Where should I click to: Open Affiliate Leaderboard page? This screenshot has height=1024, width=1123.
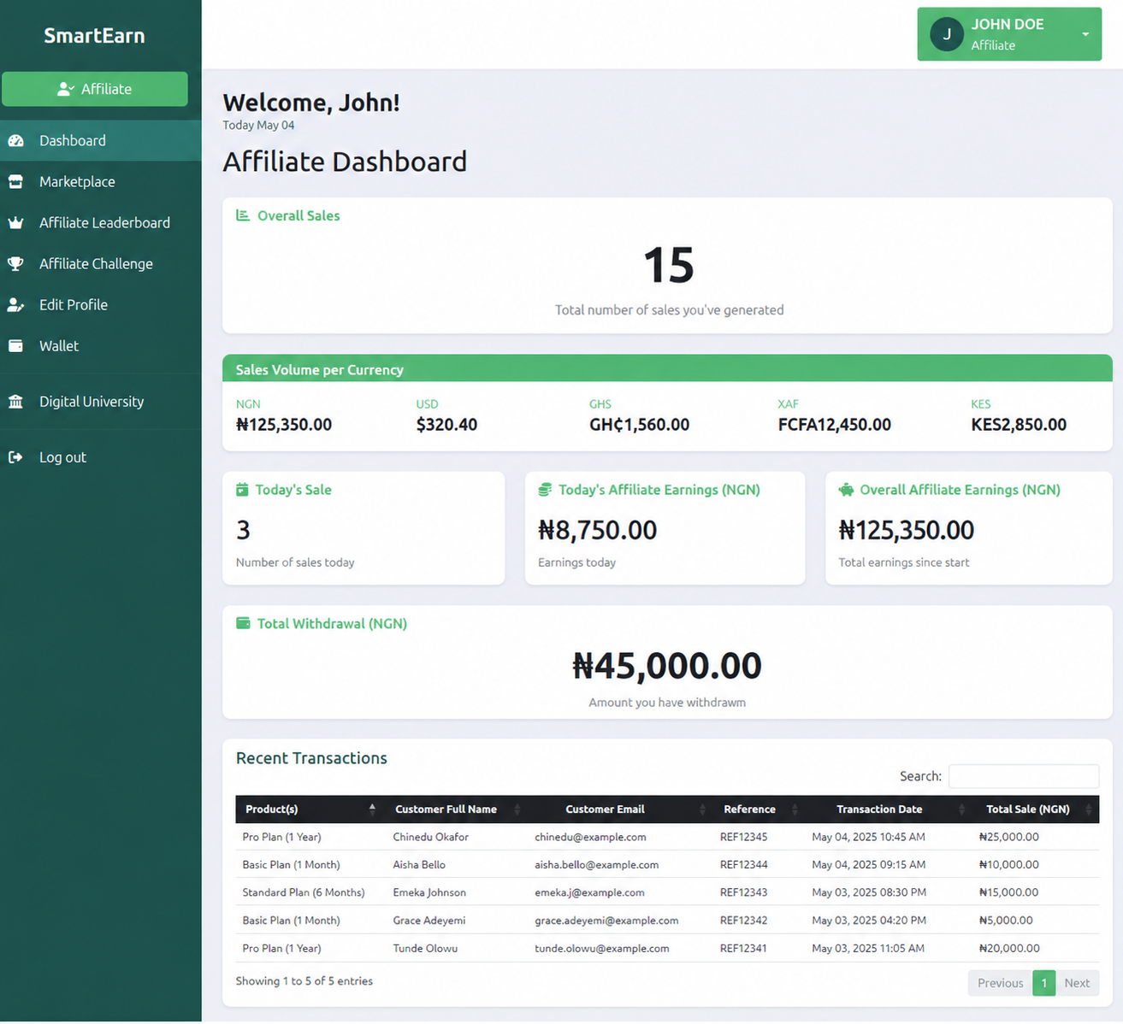click(101, 223)
